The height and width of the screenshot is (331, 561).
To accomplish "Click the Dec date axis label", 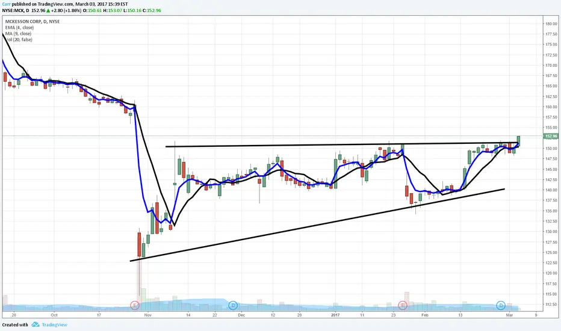I will [x=241, y=315].
